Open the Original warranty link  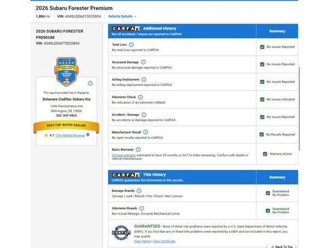coord(123,155)
